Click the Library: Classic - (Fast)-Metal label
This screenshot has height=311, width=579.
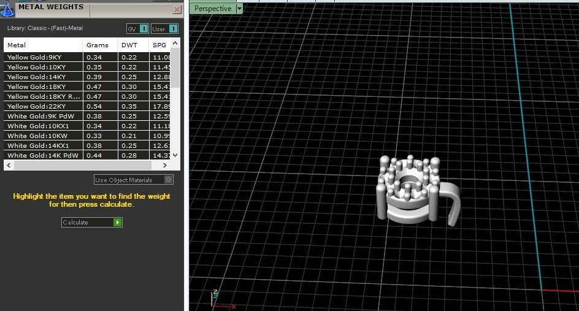(x=45, y=28)
